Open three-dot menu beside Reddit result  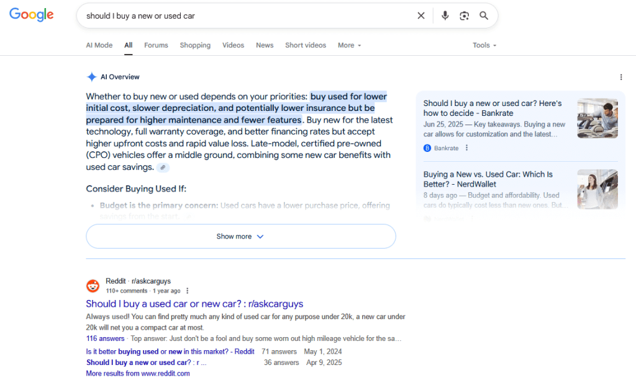click(188, 291)
